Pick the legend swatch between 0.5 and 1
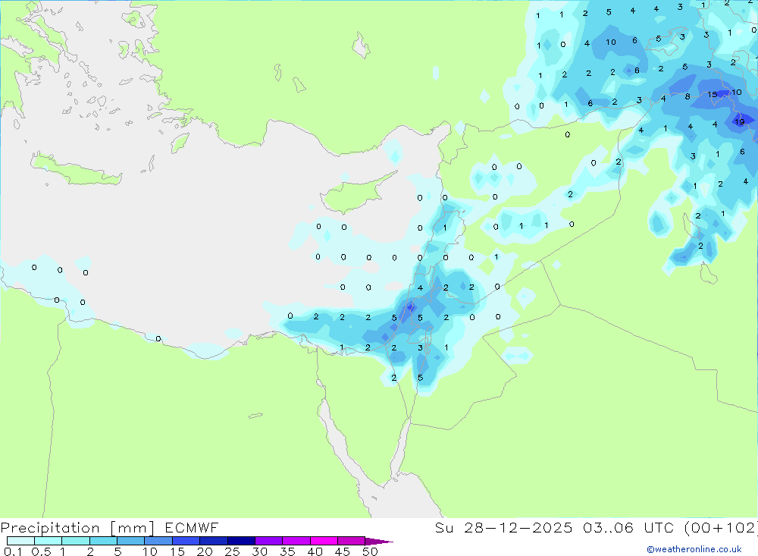 tap(49, 541)
